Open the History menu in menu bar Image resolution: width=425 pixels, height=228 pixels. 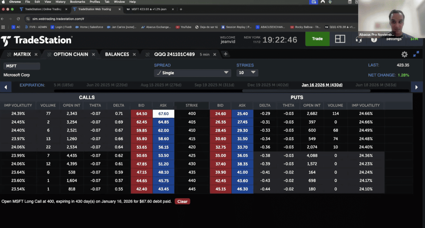60,2
